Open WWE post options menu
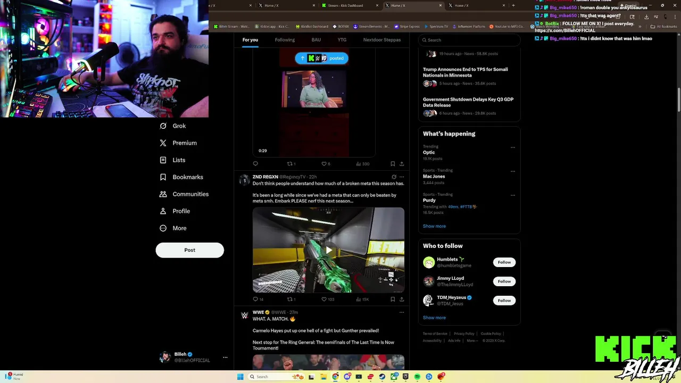681x383 pixels. click(x=402, y=312)
